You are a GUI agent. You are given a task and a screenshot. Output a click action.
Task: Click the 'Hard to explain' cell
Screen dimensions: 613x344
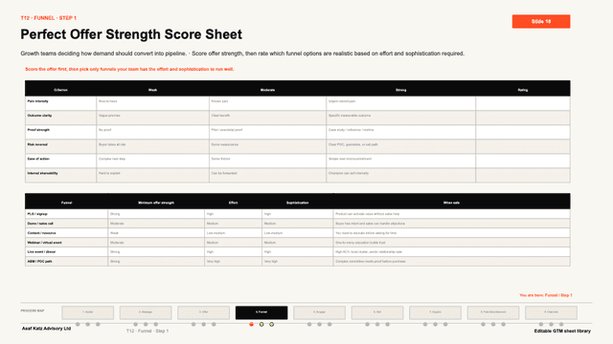(153, 176)
